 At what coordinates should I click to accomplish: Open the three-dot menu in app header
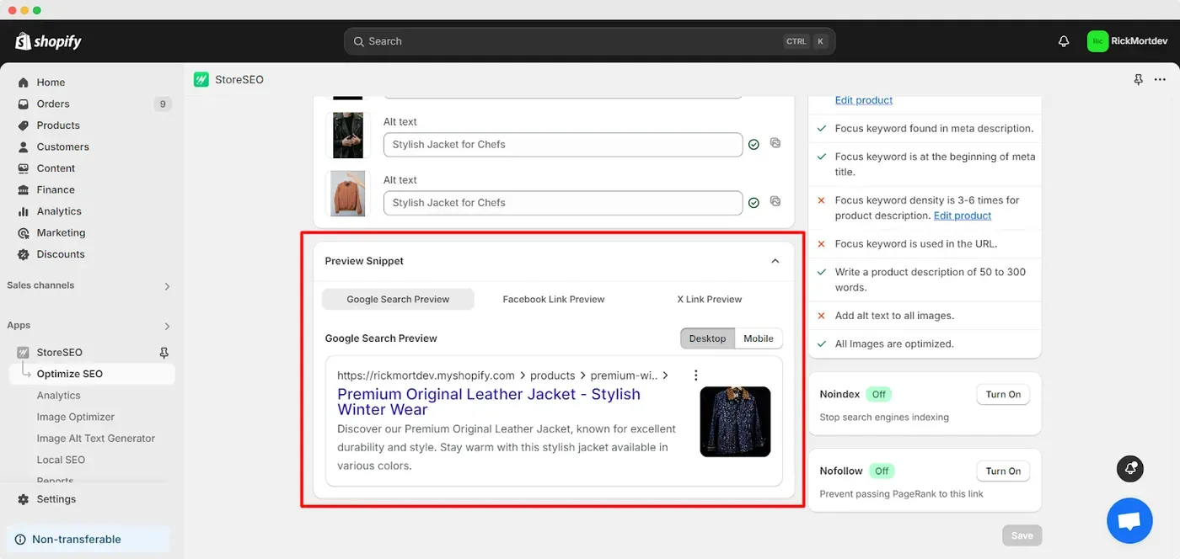click(x=1161, y=79)
